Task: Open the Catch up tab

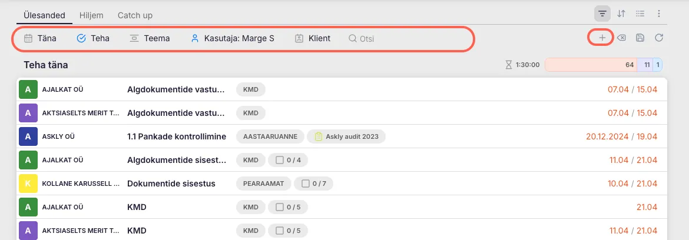Action: coord(135,15)
